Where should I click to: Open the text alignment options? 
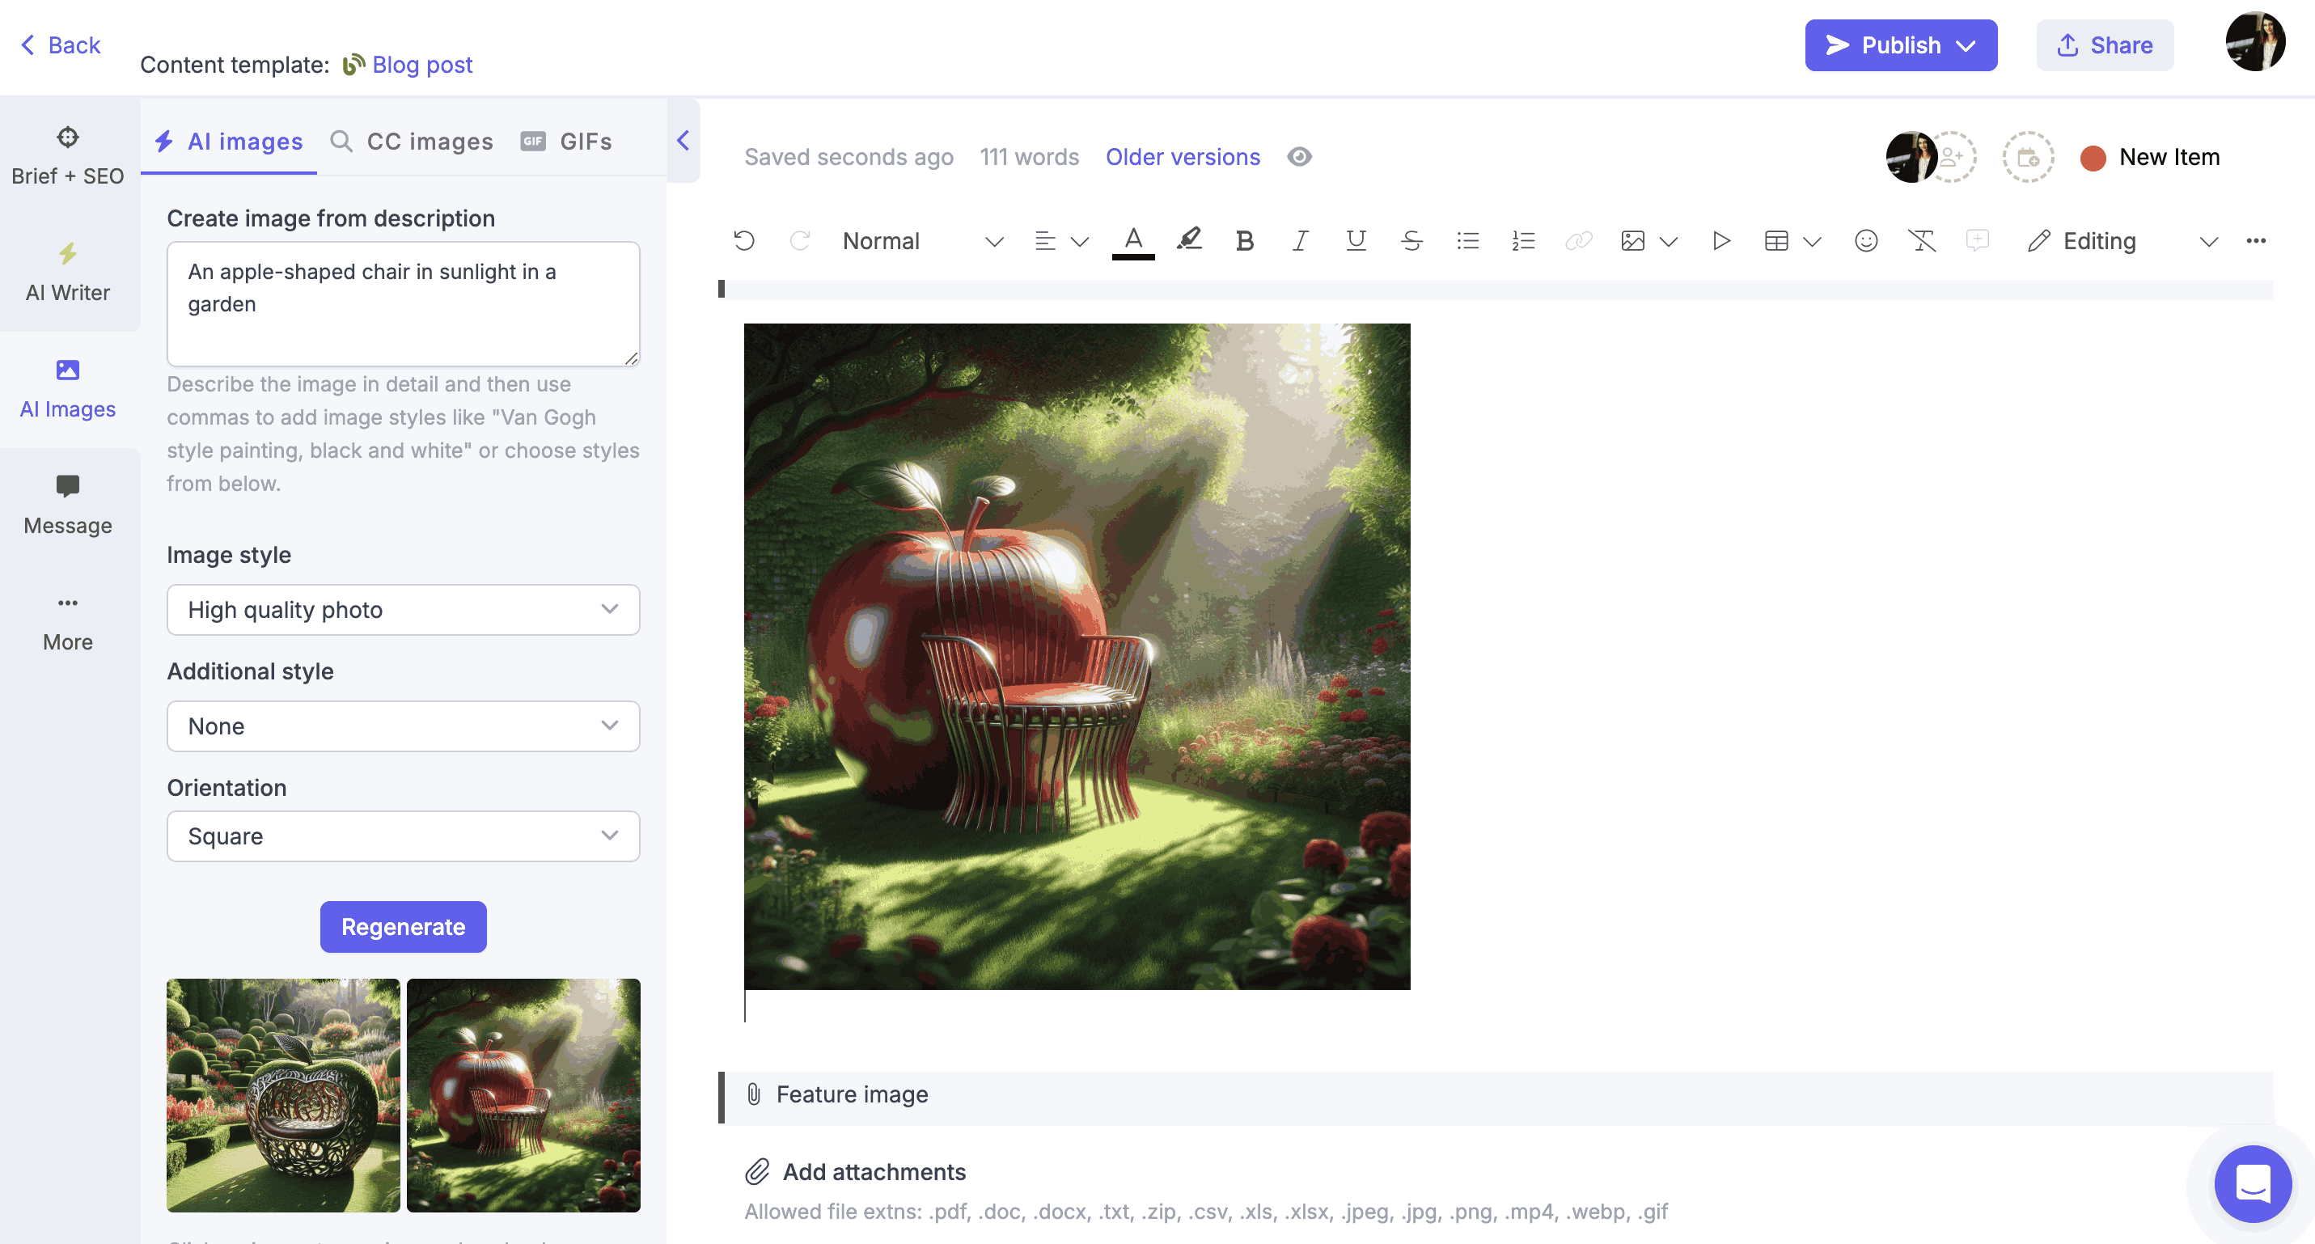click(x=1044, y=241)
